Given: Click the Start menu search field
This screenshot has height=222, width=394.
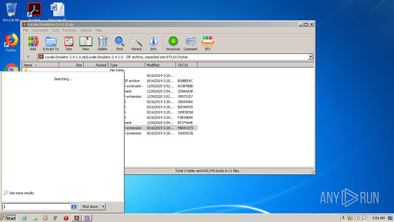Looking at the screenshot, I should [37, 207].
